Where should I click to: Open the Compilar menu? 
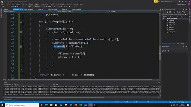24,4
